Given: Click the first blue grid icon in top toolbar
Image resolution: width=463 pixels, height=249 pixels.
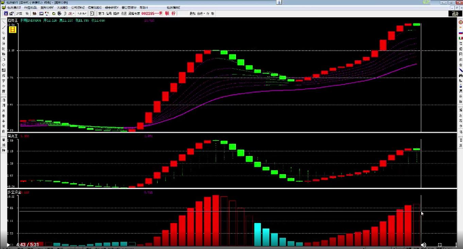Looking at the screenshot, I should (6, 14).
